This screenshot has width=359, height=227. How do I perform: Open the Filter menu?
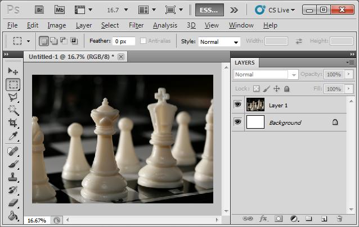pyautogui.click(x=136, y=25)
